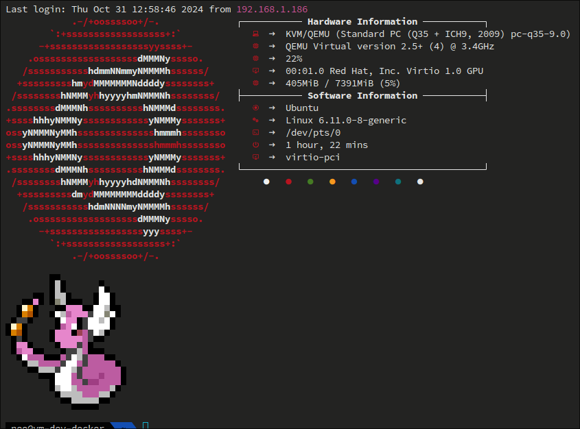The width and height of the screenshot is (580, 429).
Task: Click the arrow before Ubuntu text
Action: tap(272, 108)
